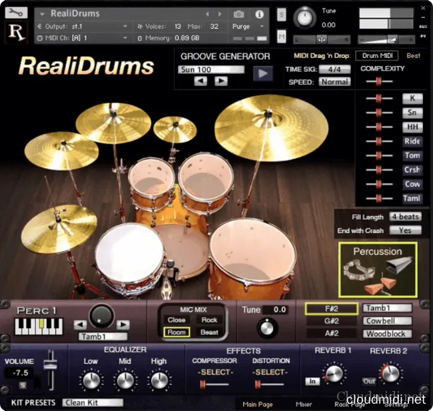Hit the small splash cymbal

[175, 129]
